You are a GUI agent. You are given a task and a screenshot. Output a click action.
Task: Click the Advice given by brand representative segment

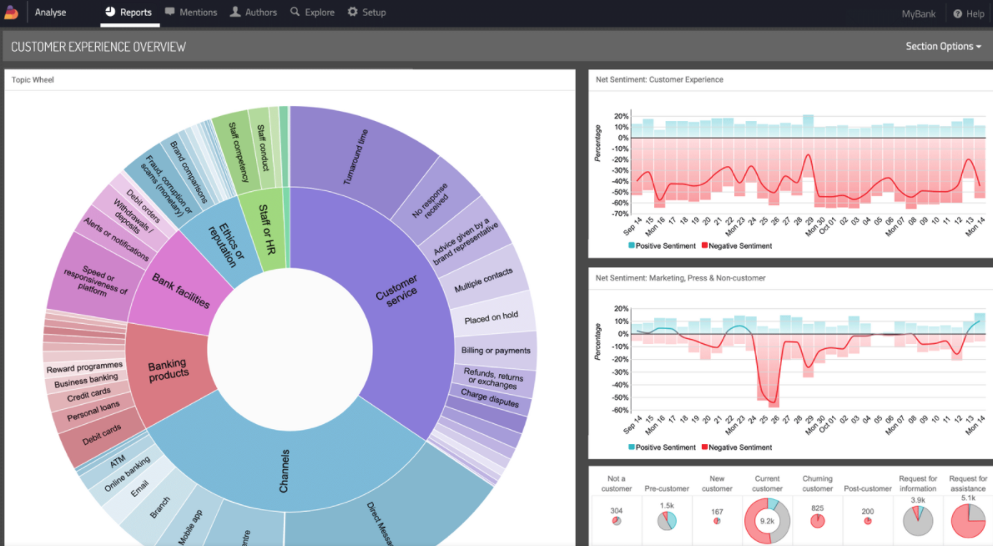click(466, 243)
